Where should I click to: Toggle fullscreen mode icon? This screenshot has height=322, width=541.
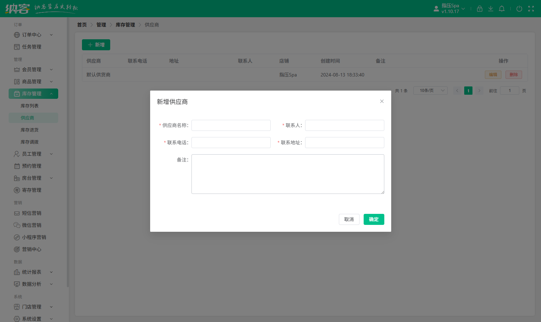pyautogui.click(x=531, y=9)
